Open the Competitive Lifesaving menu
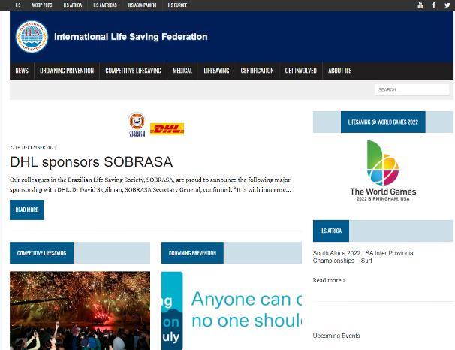The width and height of the screenshot is (455, 350). 133,71
